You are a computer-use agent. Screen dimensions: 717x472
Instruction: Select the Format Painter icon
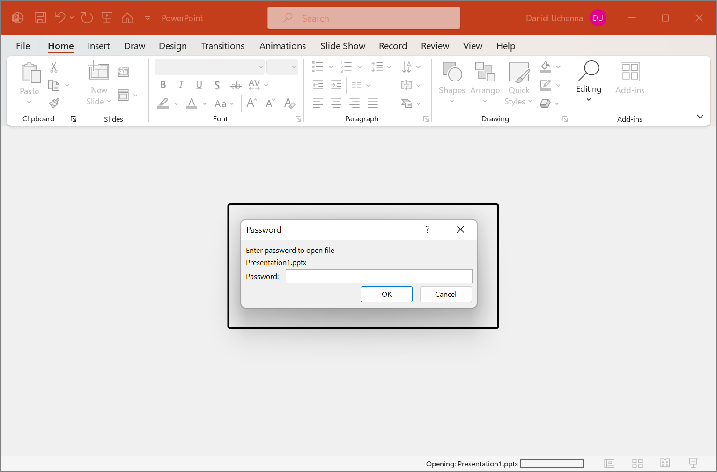pyautogui.click(x=53, y=103)
